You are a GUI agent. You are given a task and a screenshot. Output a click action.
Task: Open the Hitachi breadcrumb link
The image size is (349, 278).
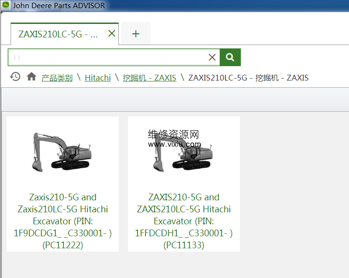(x=98, y=78)
